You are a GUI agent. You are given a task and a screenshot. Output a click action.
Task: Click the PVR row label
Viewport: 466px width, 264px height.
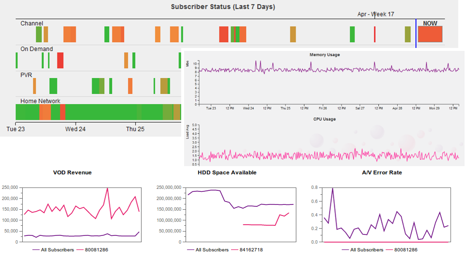[26, 75]
